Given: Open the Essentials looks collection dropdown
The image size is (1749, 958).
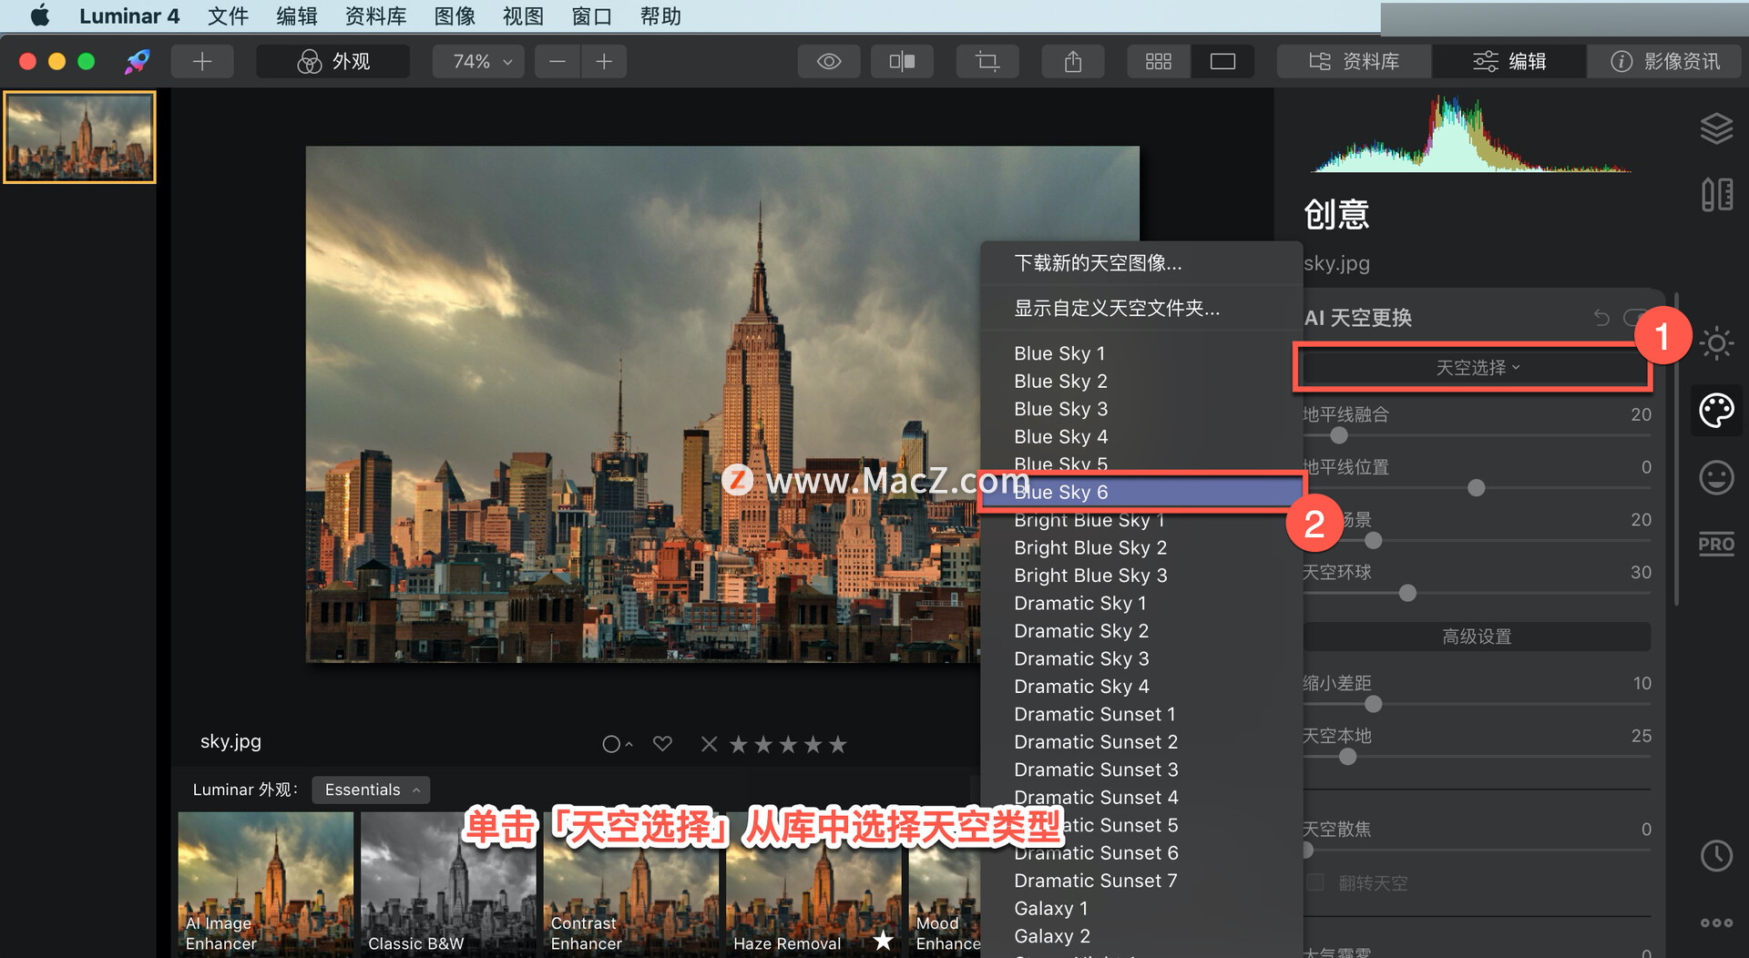Looking at the screenshot, I should pos(371,790).
